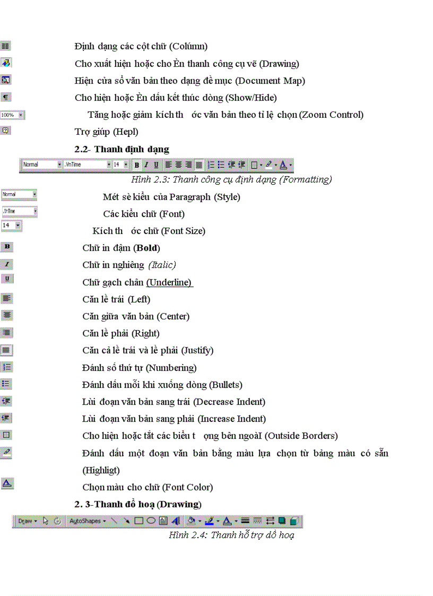Select the Columns icon
The width and height of the screenshot is (433, 596).
coord(5,46)
